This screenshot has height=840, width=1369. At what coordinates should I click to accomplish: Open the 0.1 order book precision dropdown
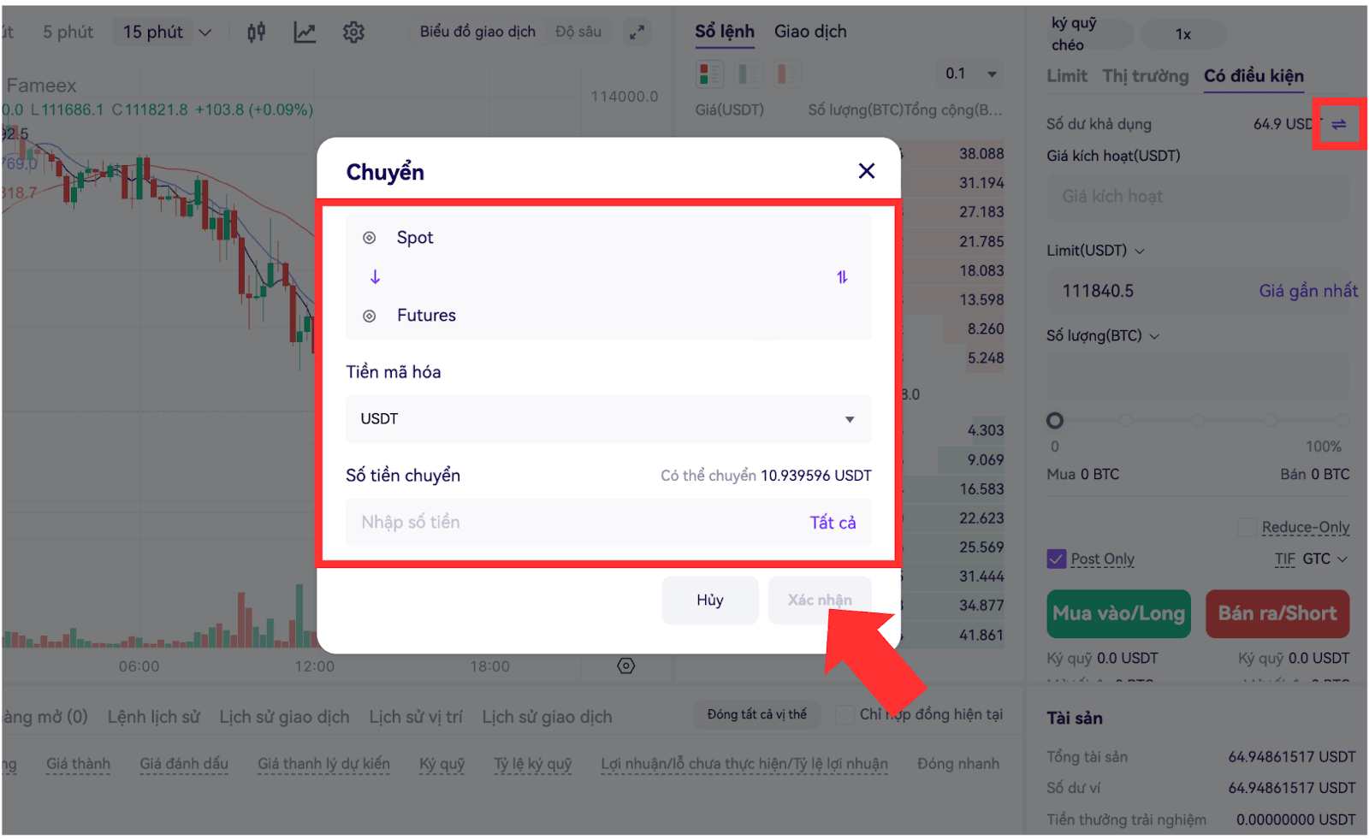pyautogui.click(x=971, y=74)
